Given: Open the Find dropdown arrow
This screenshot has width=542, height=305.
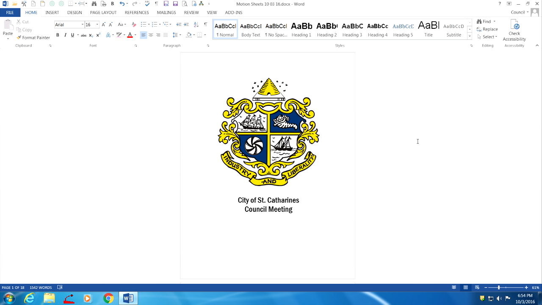Looking at the screenshot, I should pos(494,22).
